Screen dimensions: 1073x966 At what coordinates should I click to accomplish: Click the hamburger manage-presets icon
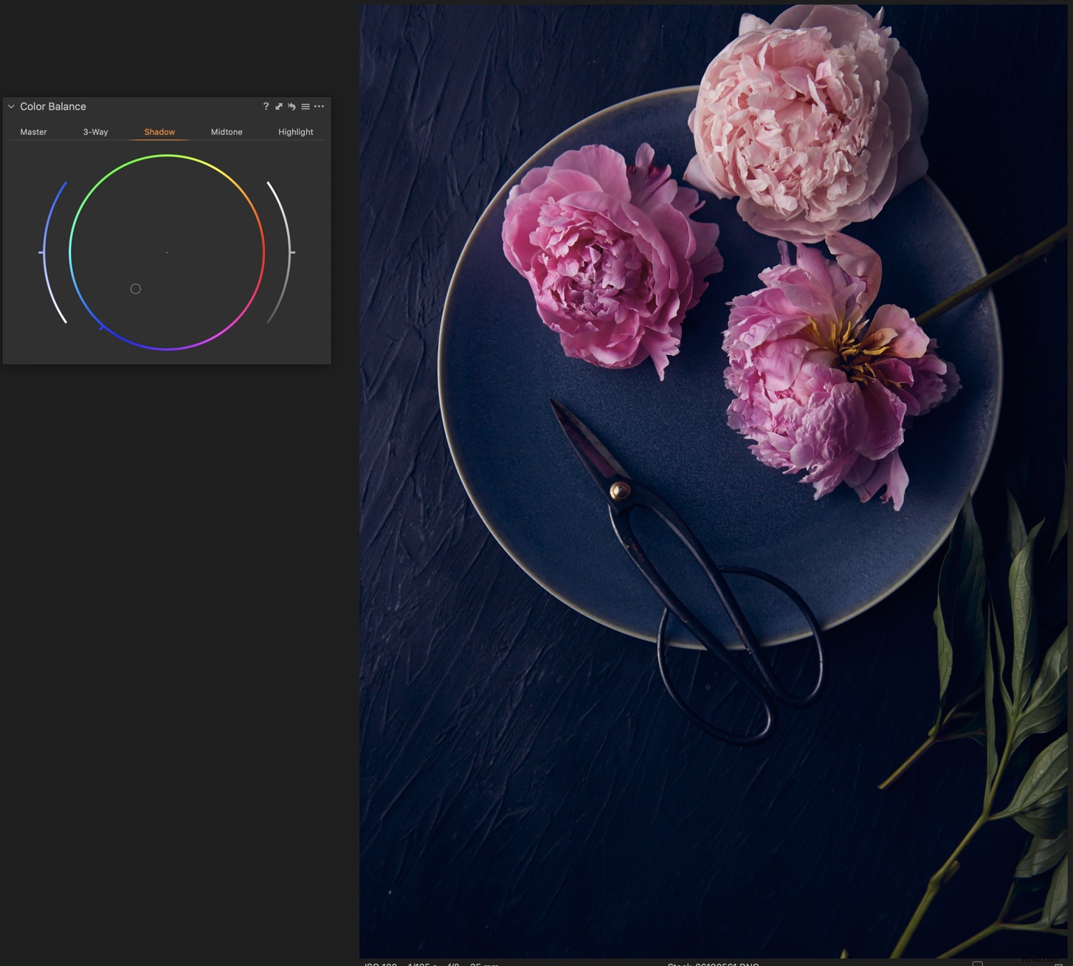(306, 107)
